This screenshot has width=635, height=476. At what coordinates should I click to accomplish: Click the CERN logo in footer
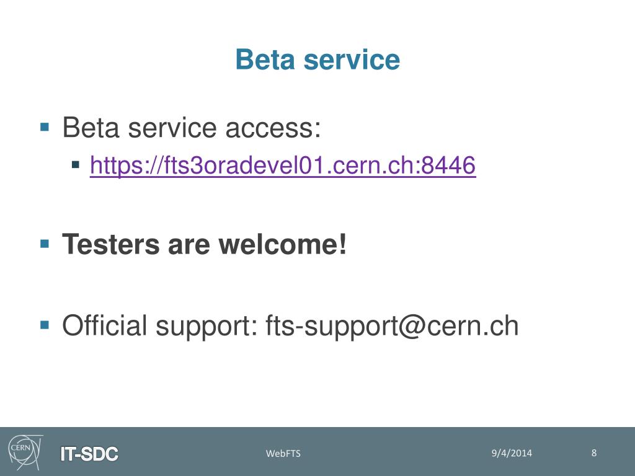coord(25,452)
